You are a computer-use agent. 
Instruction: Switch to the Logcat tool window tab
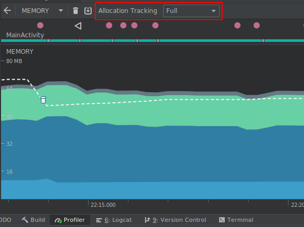(x=114, y=220)
